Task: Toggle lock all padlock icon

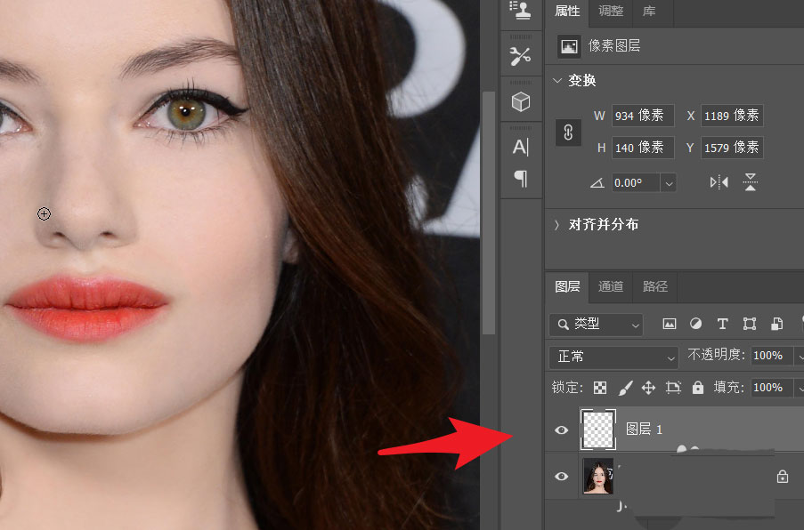Action: 697,388
